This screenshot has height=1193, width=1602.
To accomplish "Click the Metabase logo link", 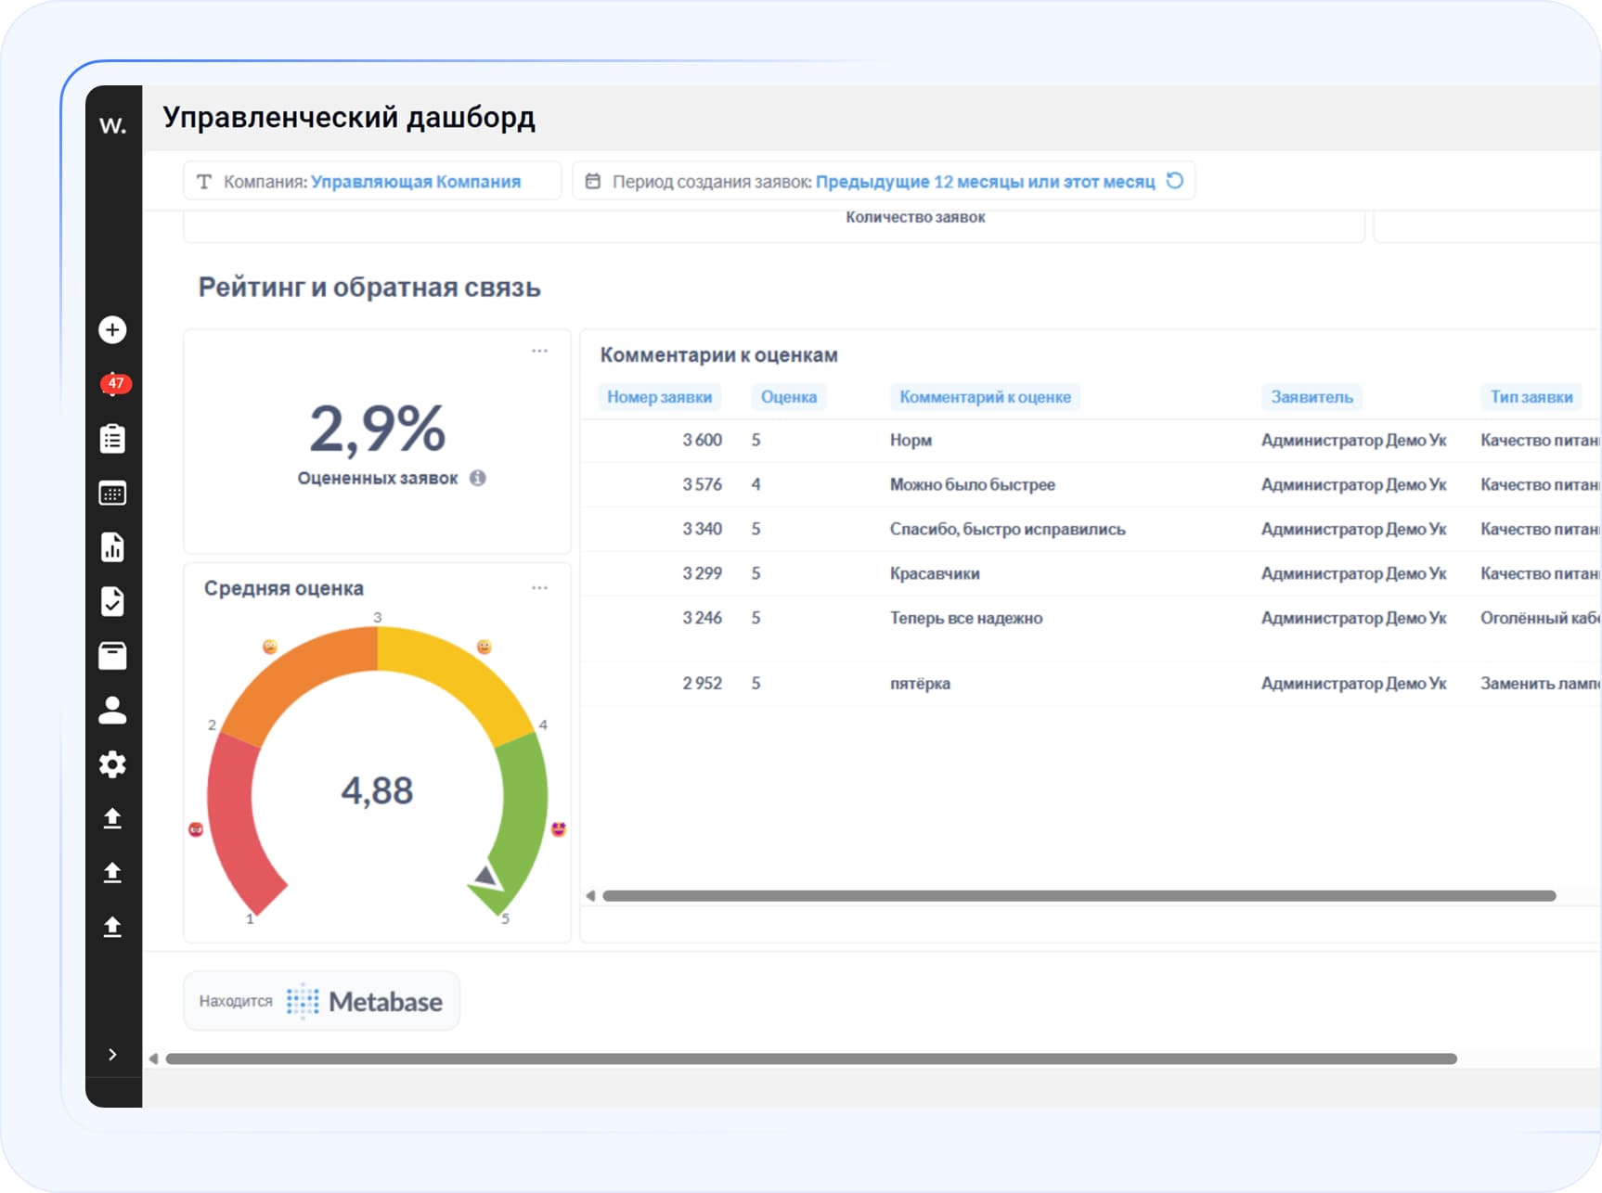I will [x=367, y=1002].
